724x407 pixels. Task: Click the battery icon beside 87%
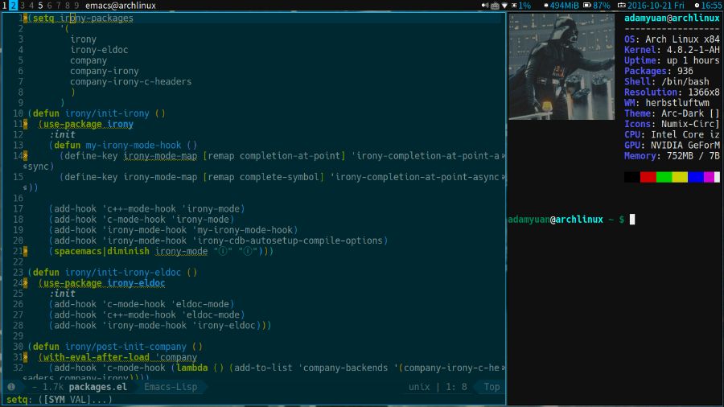point(587,6)
